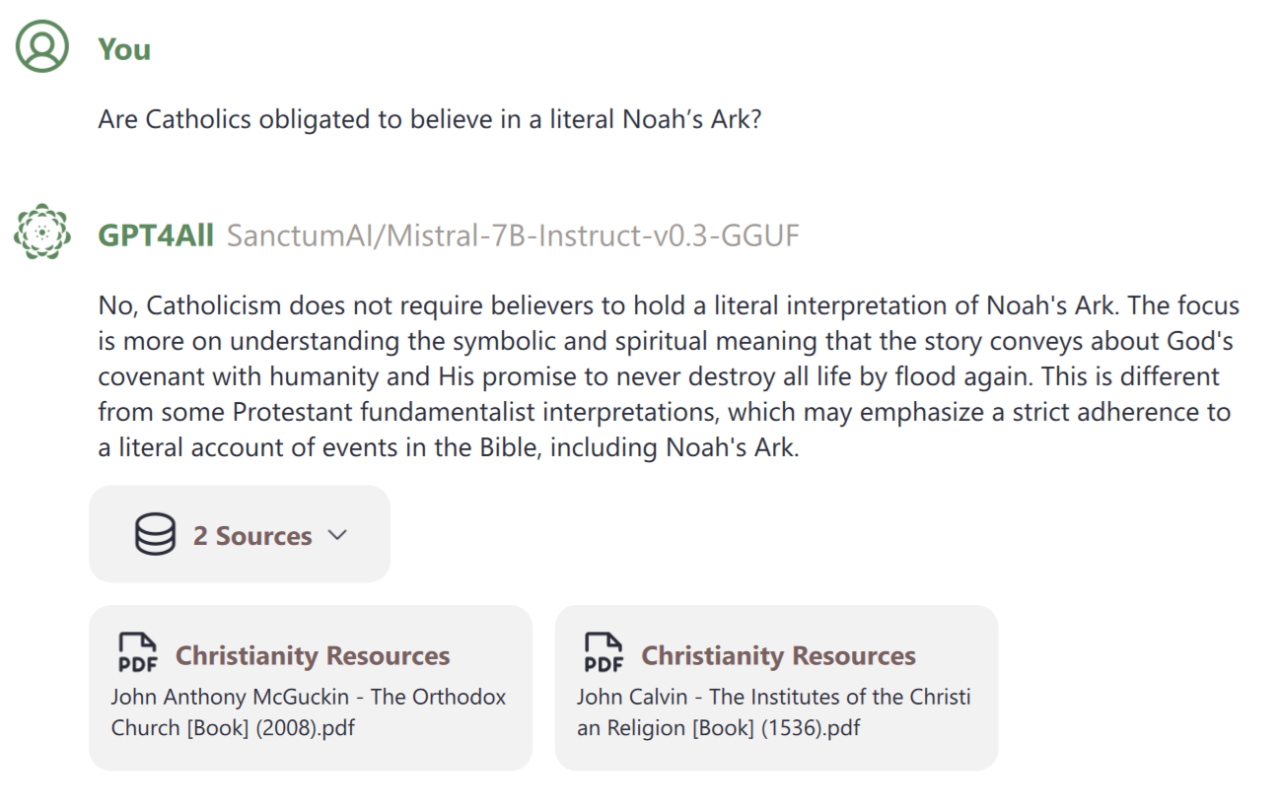
Task: Click the PDF icon on John Calvin card
Action: pyautogui.click(x=603, y=652)
